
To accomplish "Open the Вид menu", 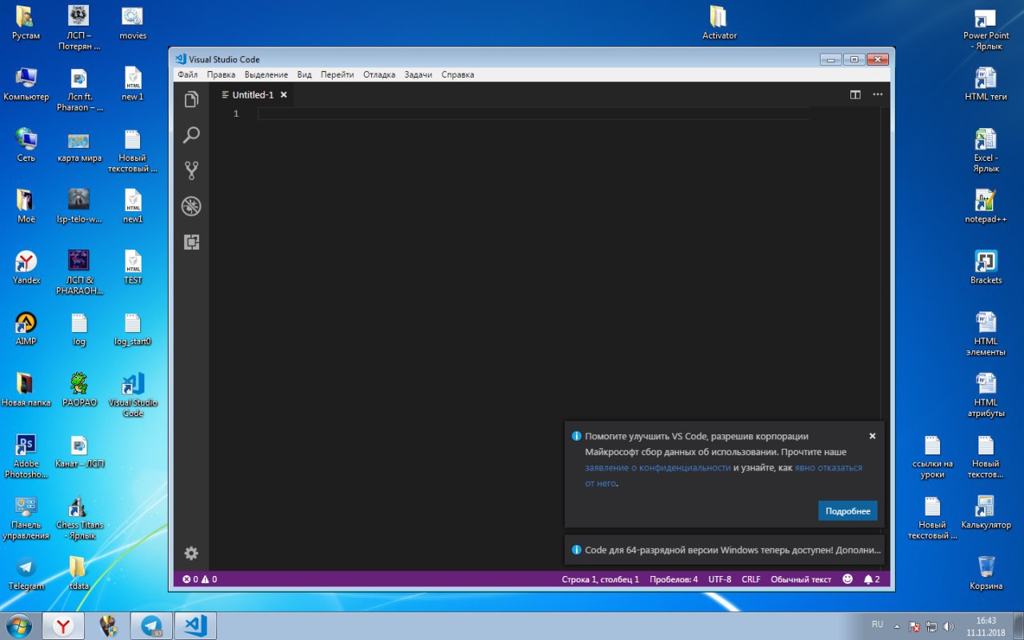I will click(304, 74).
